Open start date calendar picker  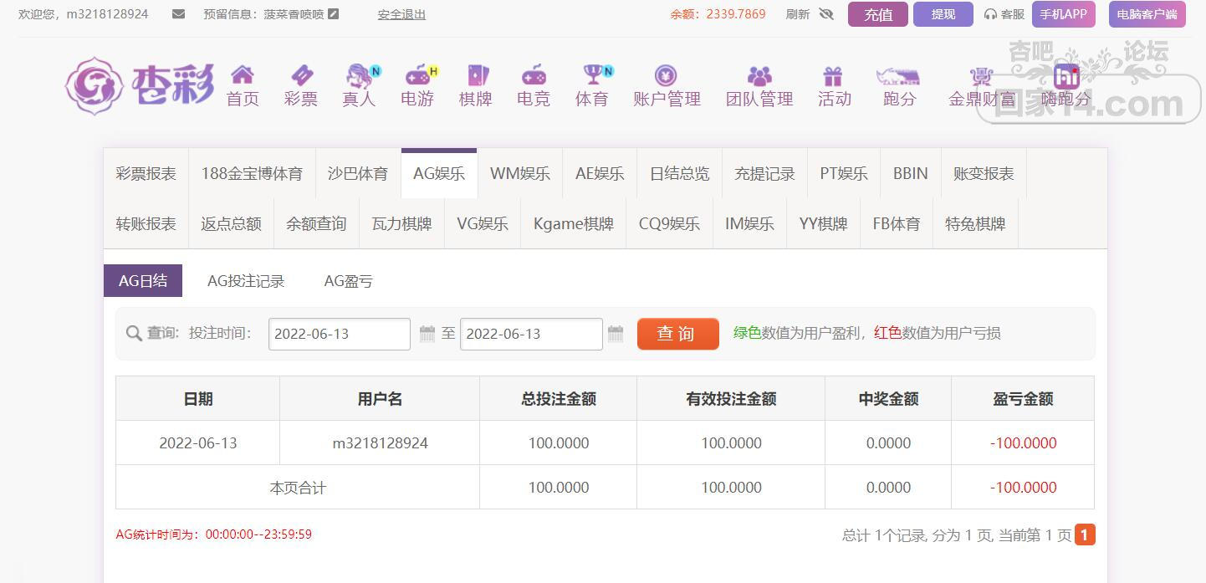click(x=427, y=334)
